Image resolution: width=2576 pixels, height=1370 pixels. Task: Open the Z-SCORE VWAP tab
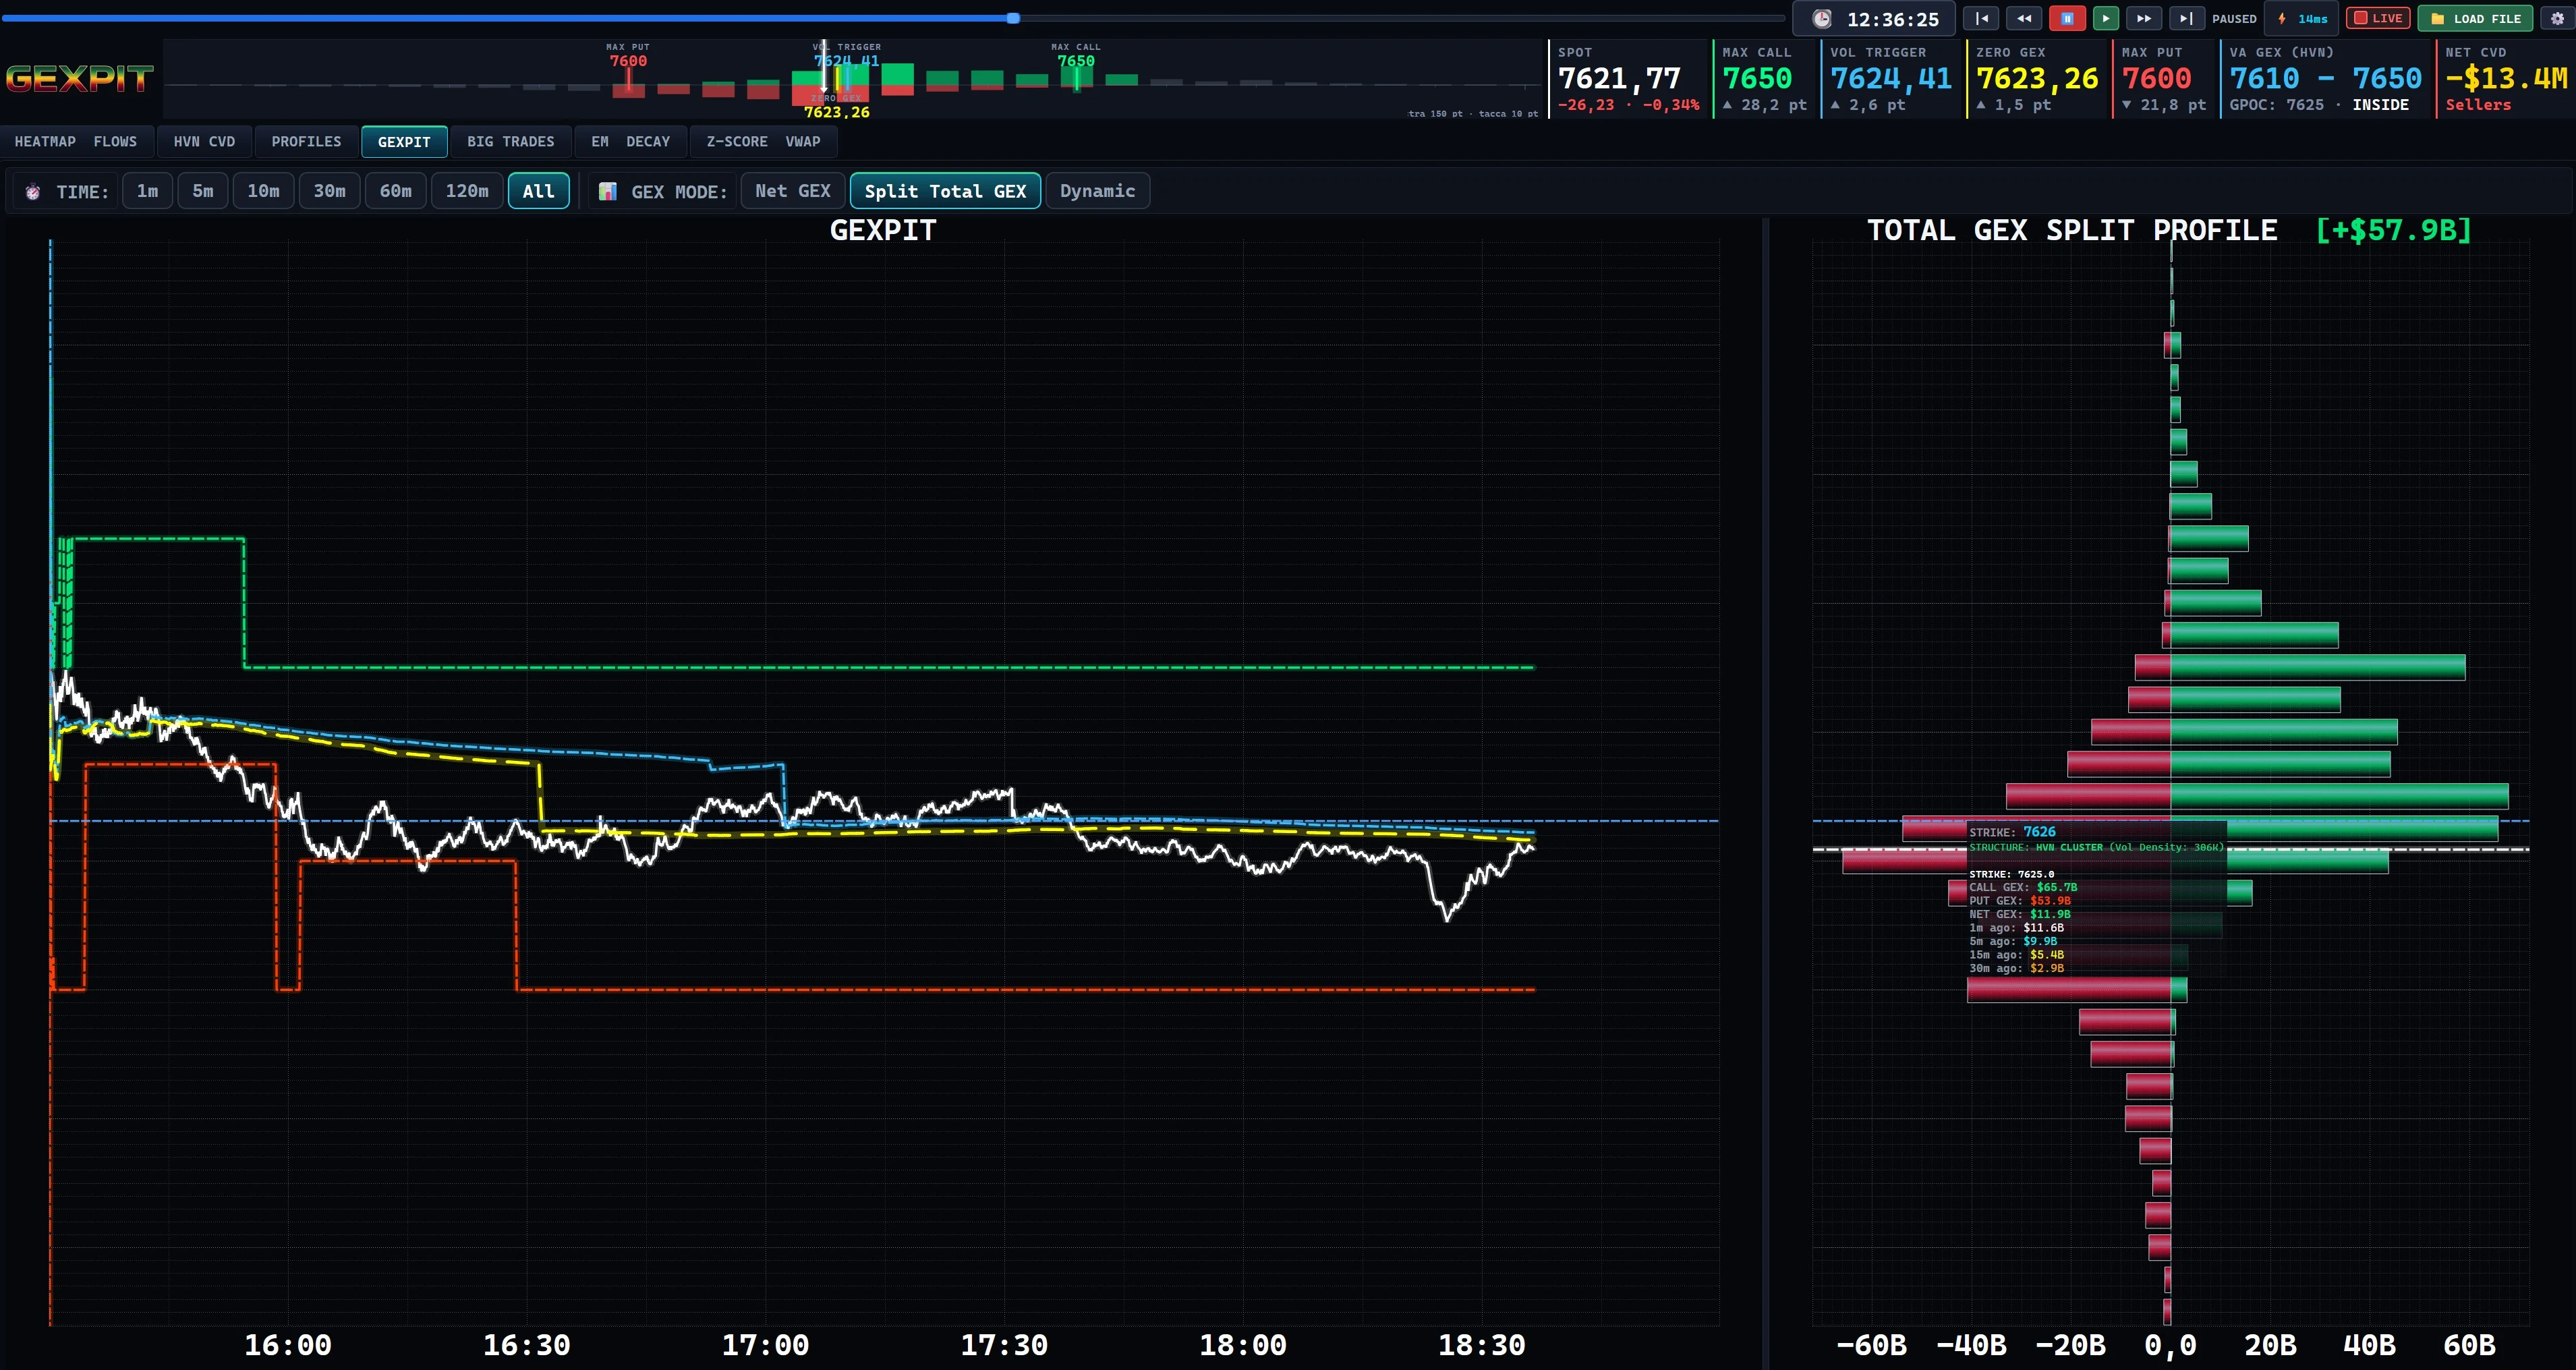point(763,142)
